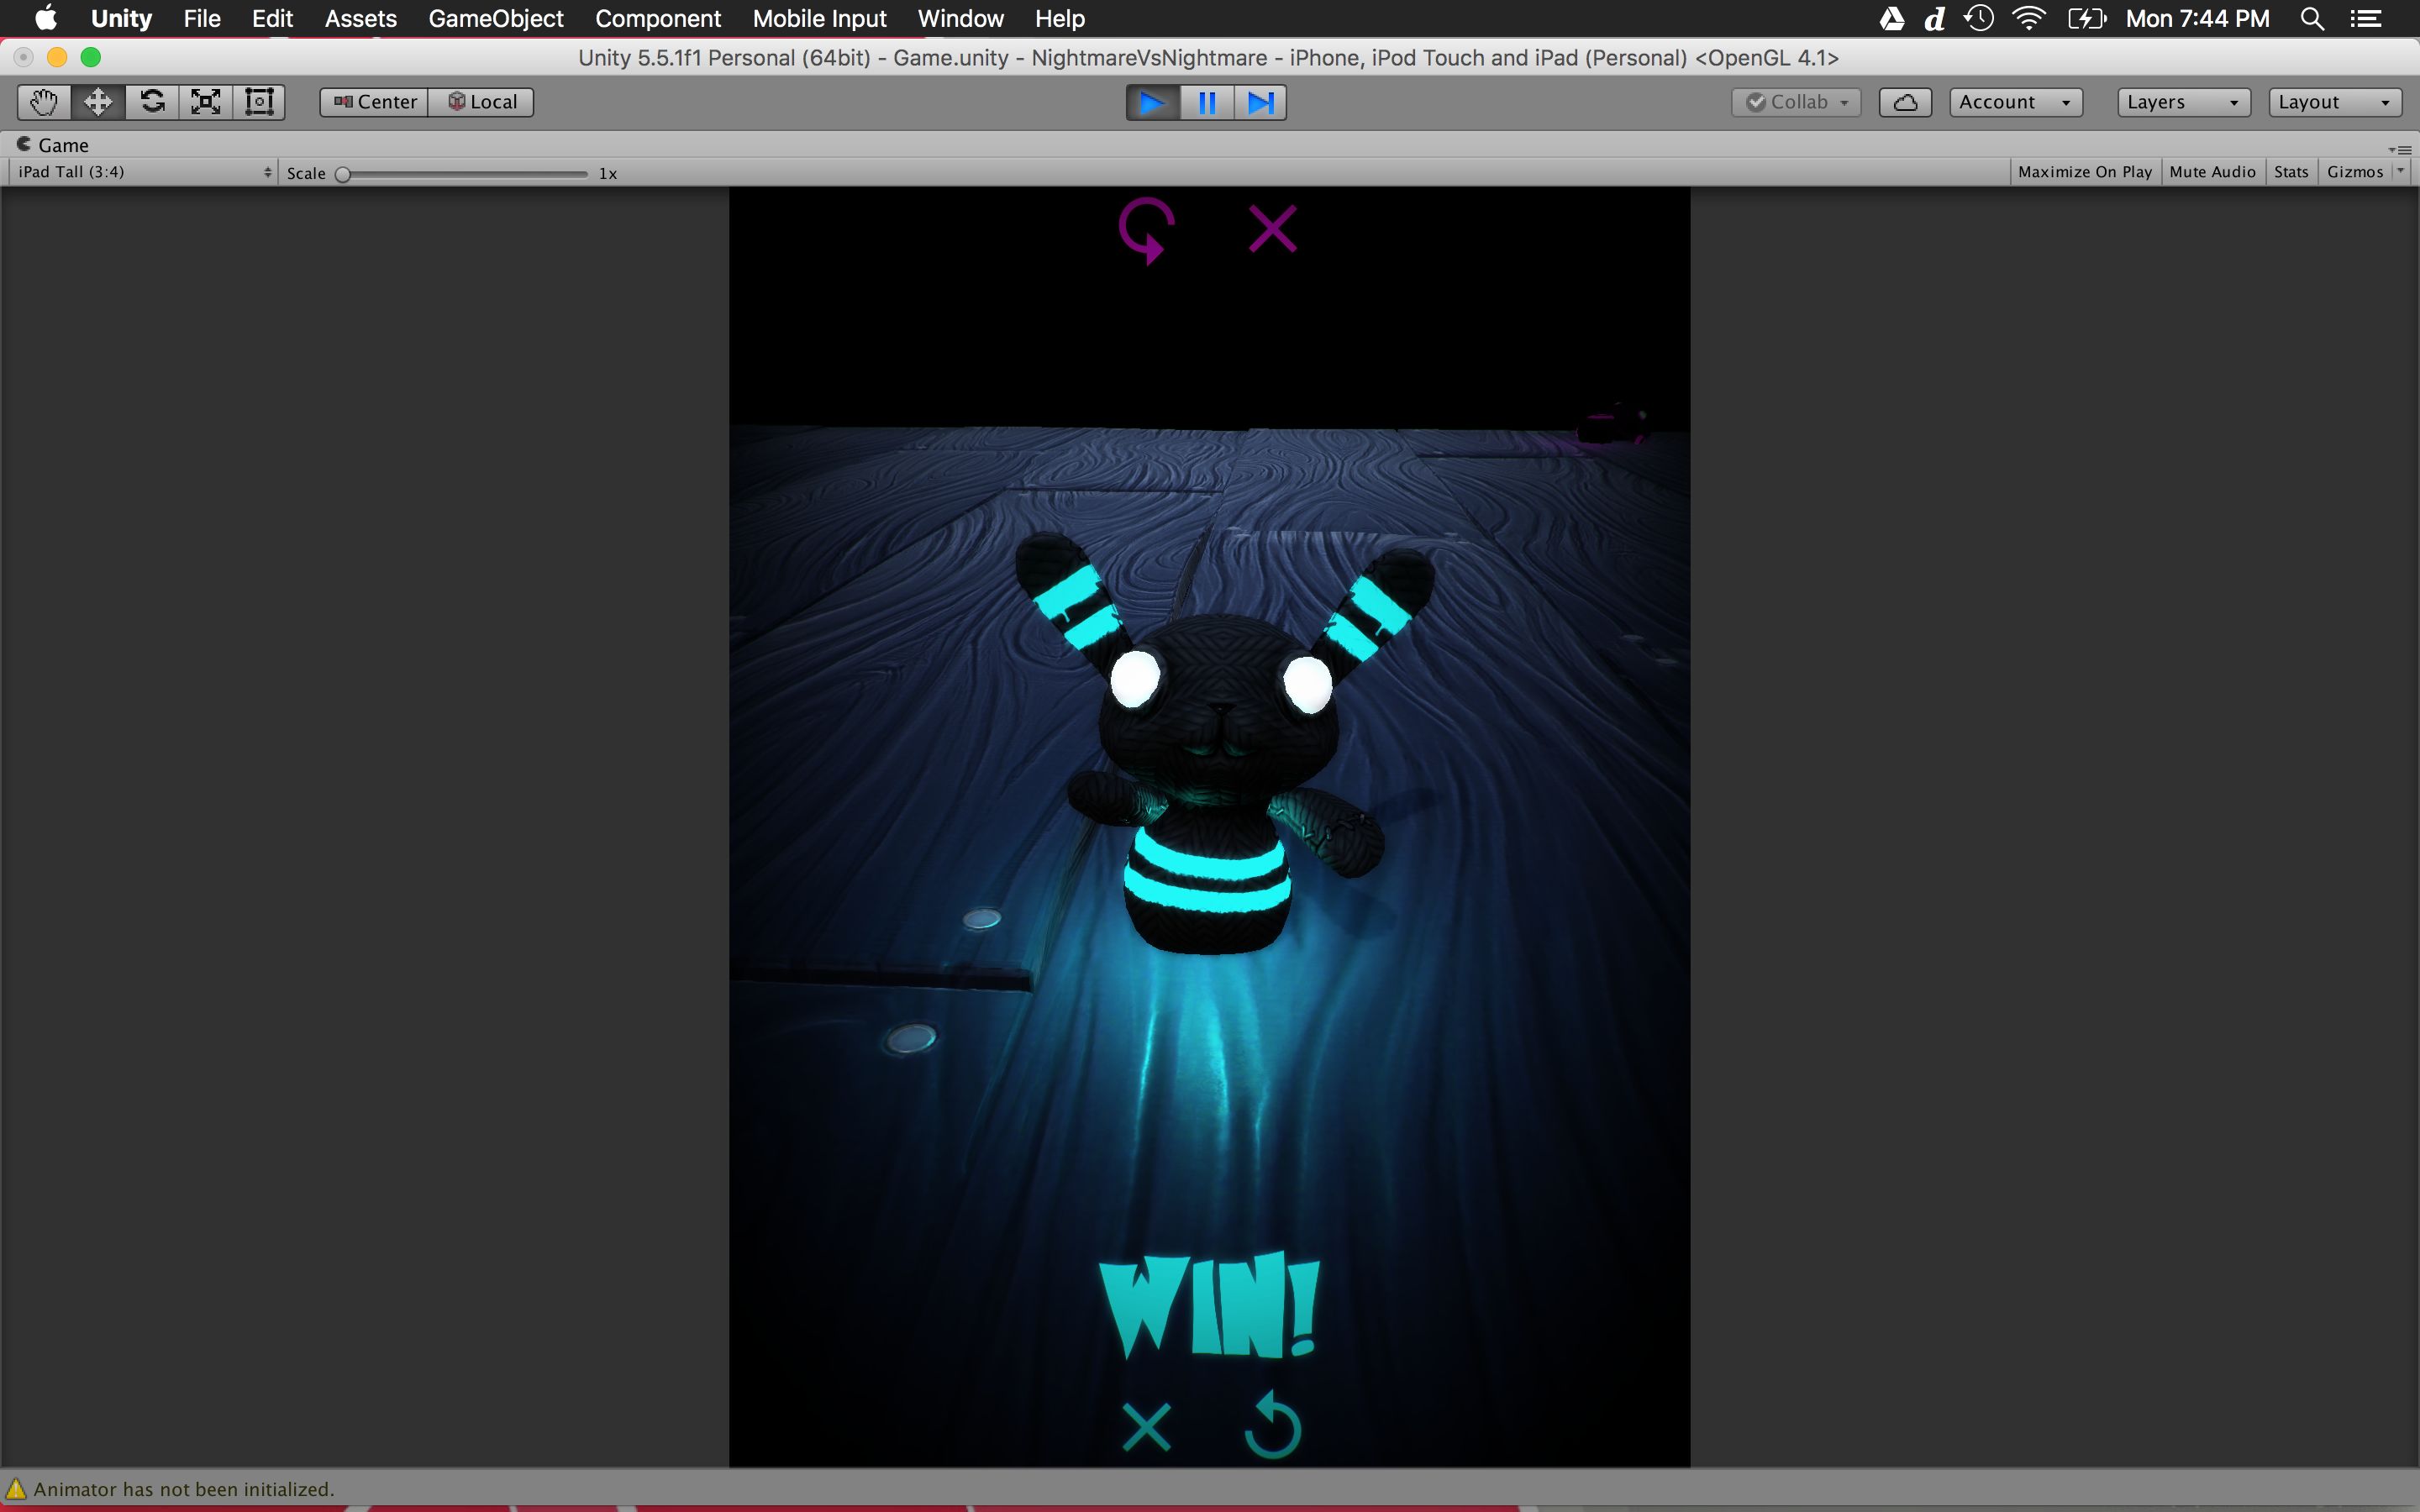Select the Rect Transform tool
This screenshot has height=1512, width=2420.
click(x=260, y=102)
